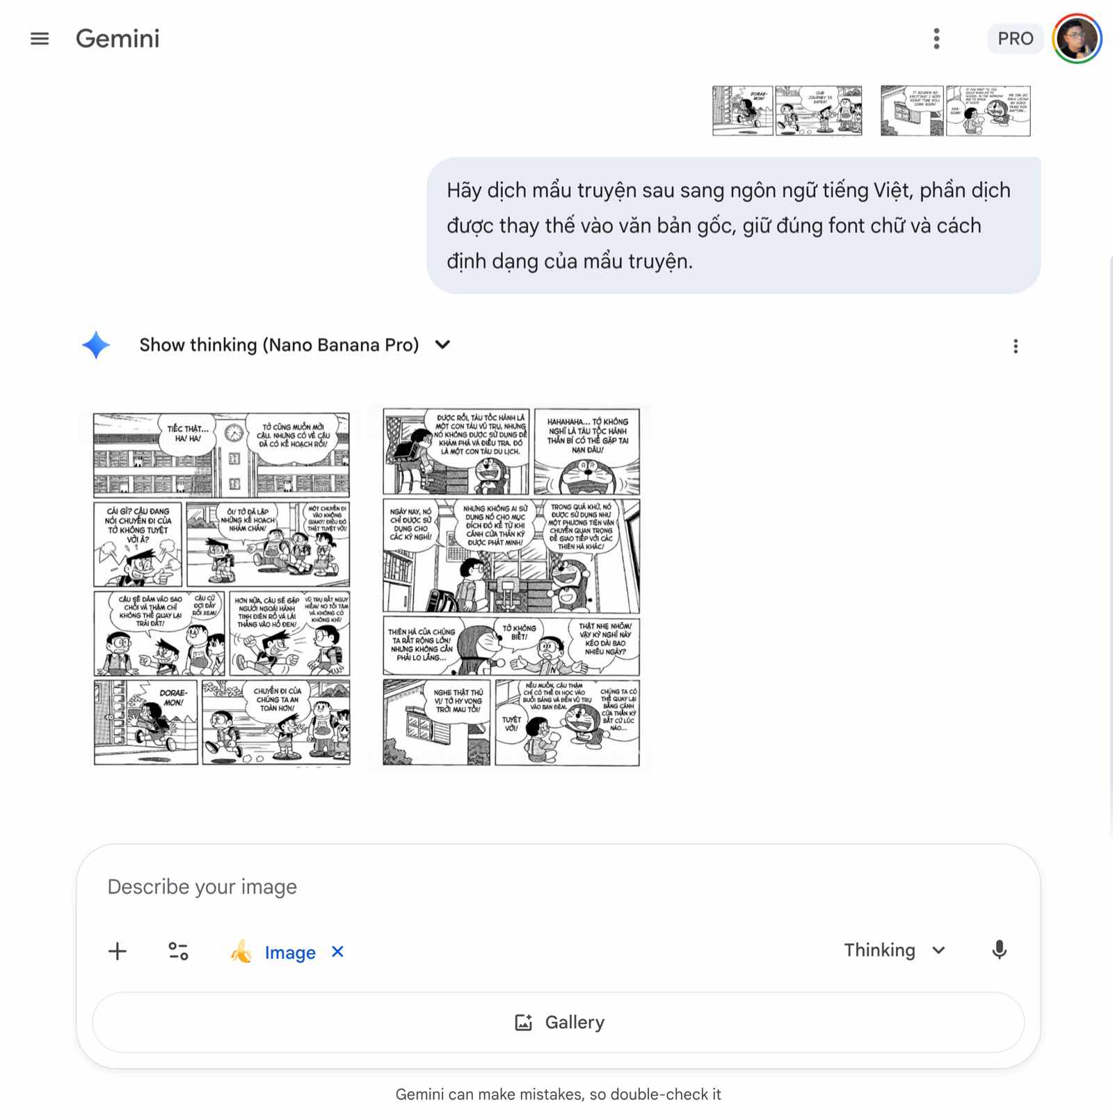Open the first generated comic page
1113x1118 pixels.
(x=222, y=589)
